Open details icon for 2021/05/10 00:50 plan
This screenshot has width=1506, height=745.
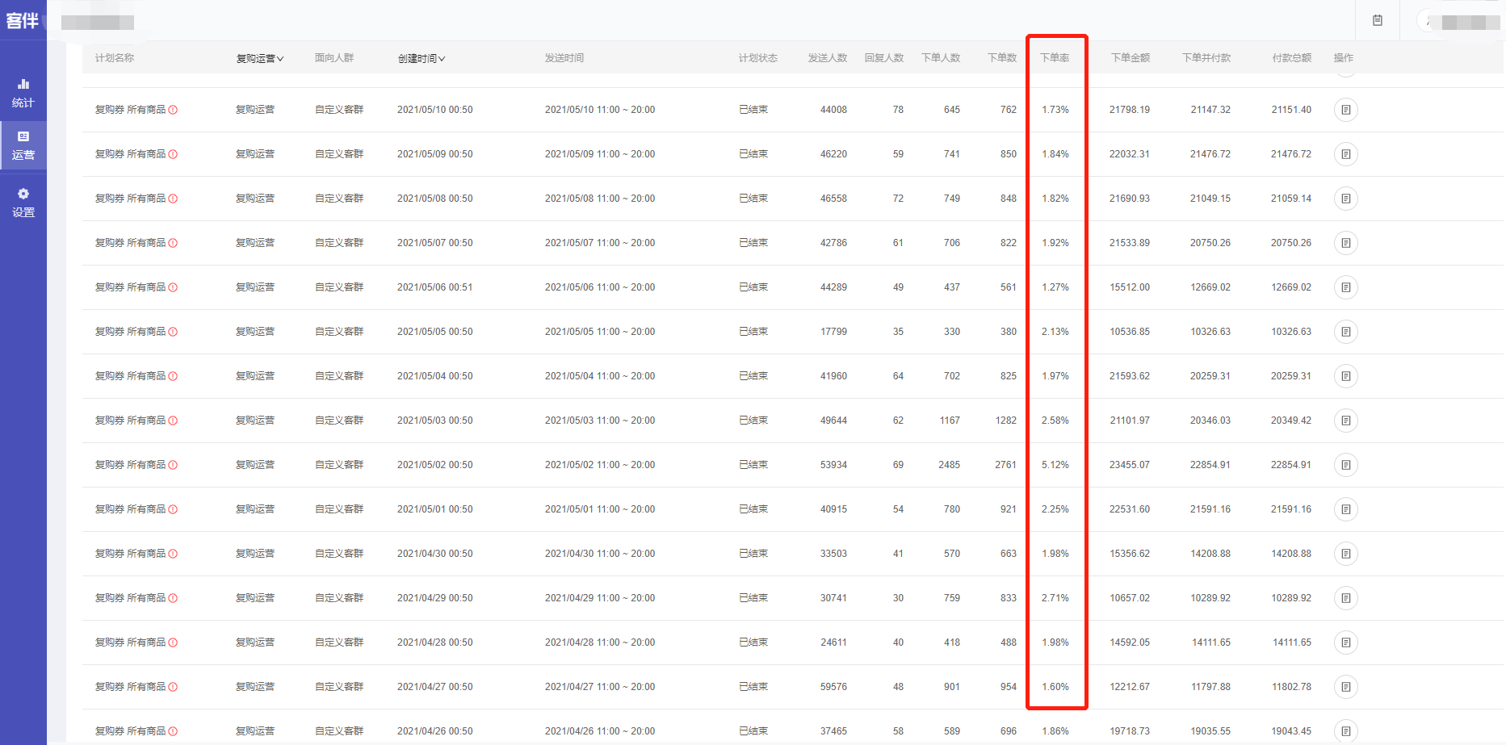[x=1345, y=110]
